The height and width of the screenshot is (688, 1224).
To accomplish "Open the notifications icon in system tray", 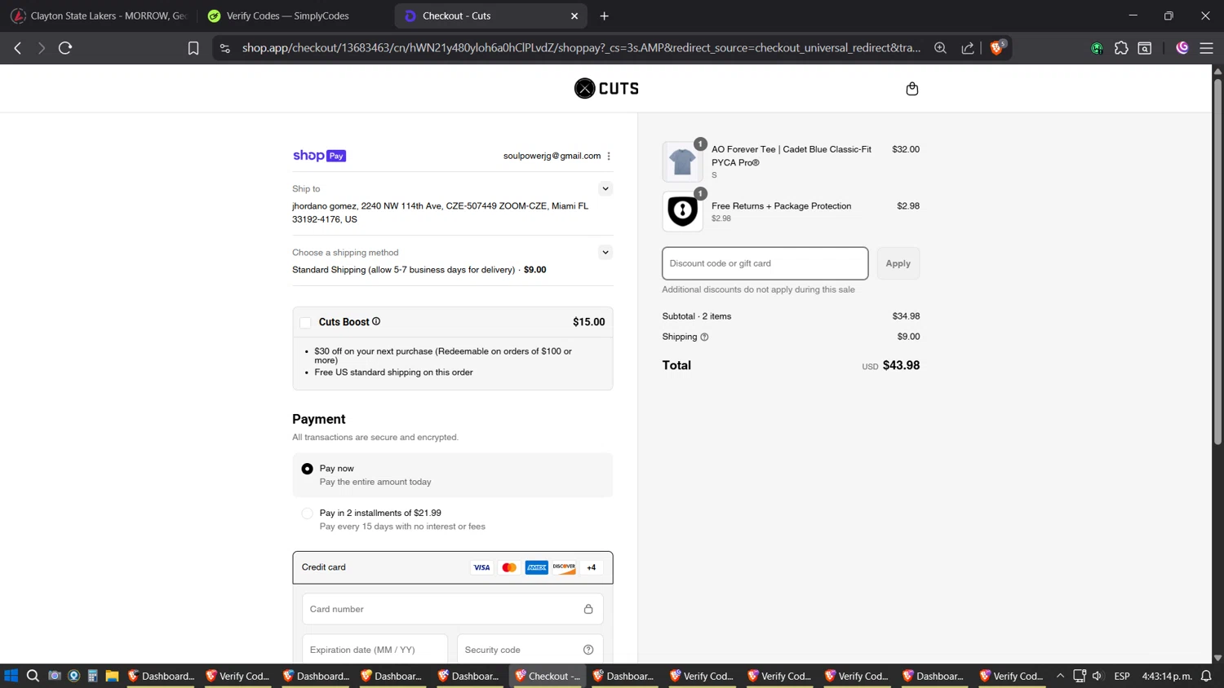I will 1206,676.
